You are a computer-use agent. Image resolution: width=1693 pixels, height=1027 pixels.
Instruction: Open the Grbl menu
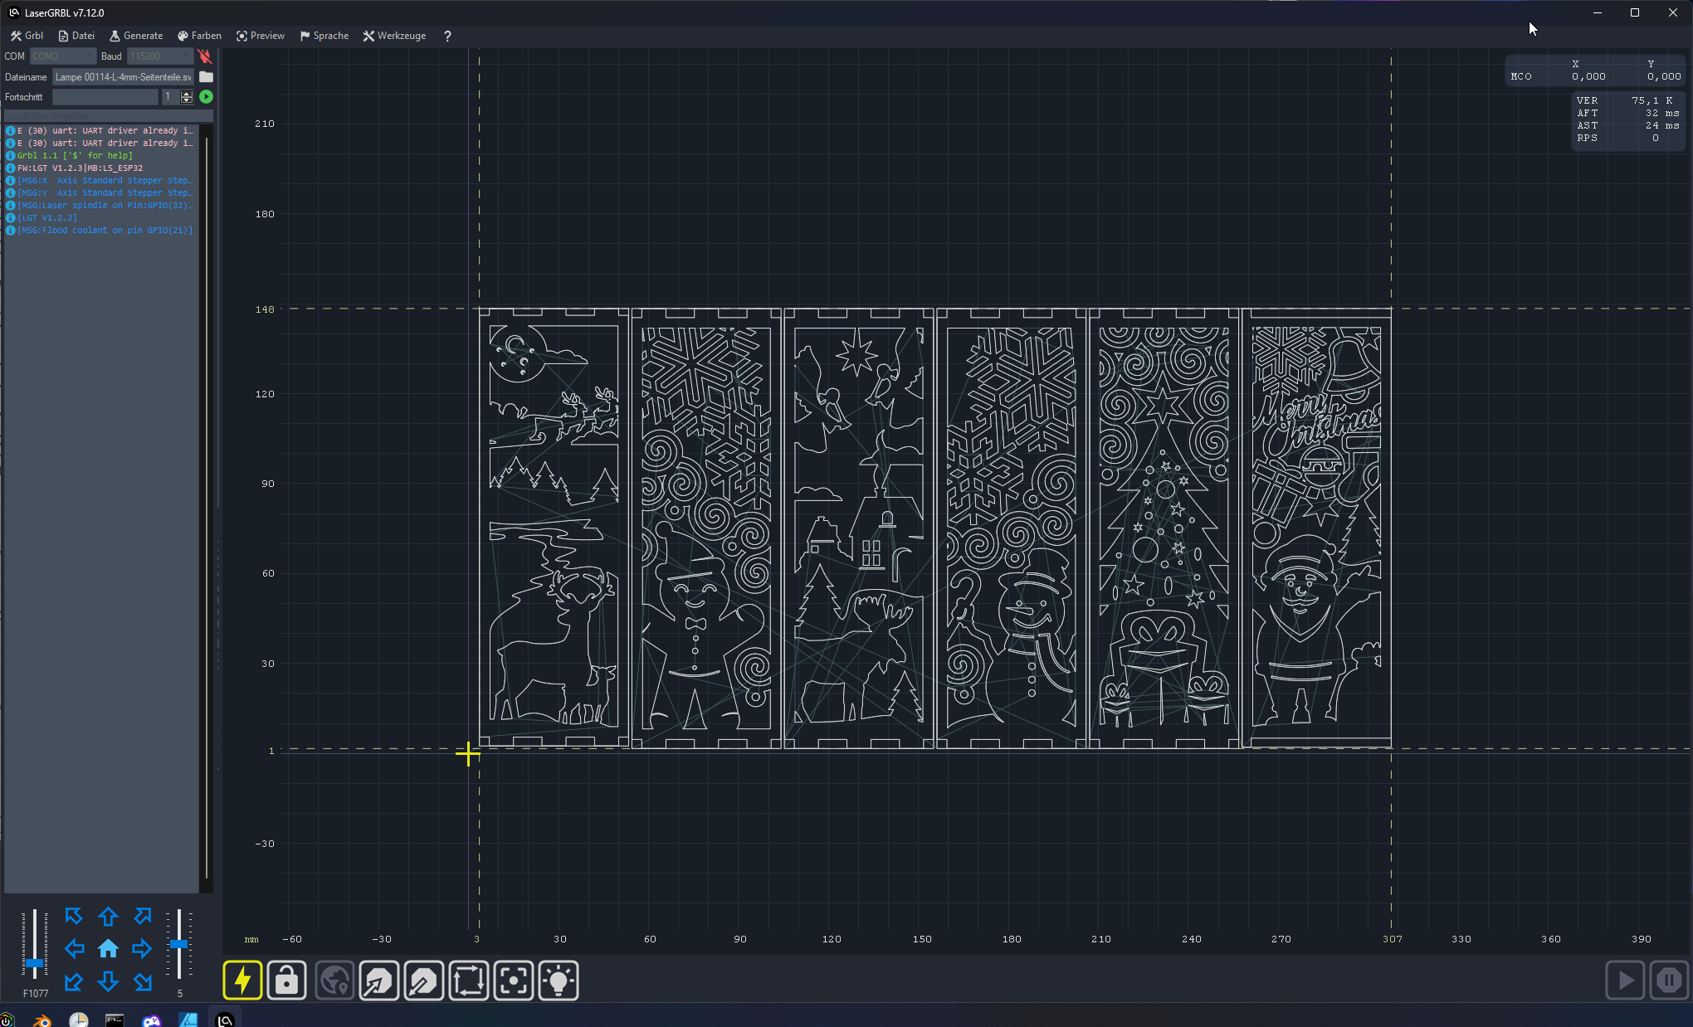tap(27, 36)
